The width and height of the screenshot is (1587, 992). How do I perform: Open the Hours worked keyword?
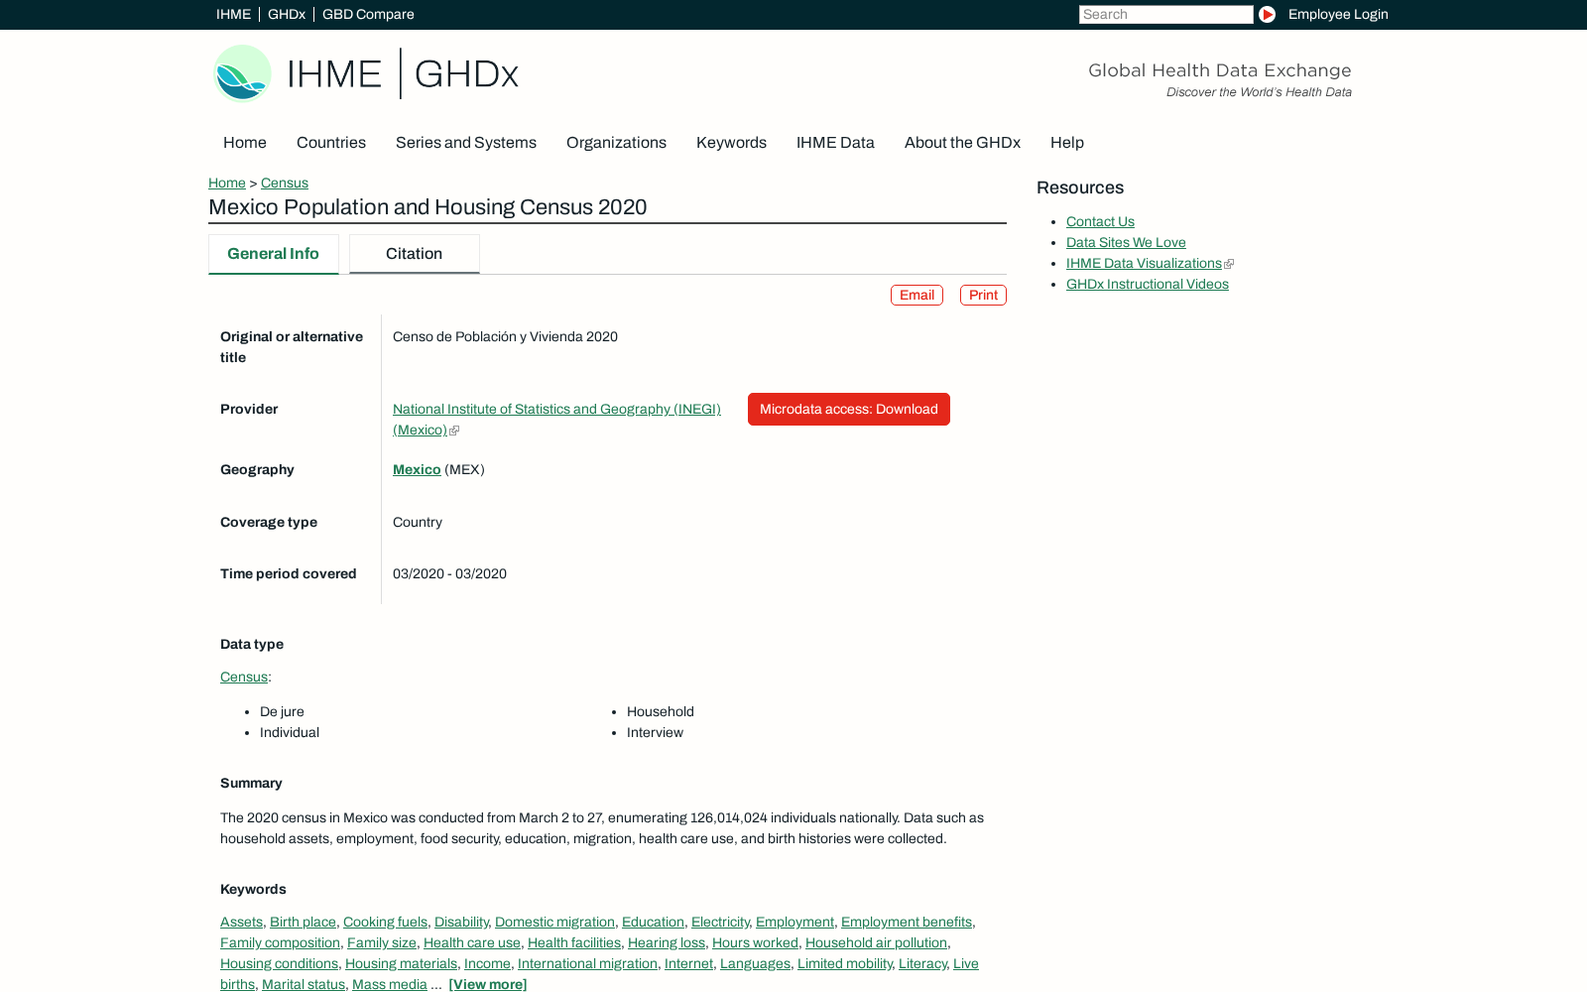(755, 942)
